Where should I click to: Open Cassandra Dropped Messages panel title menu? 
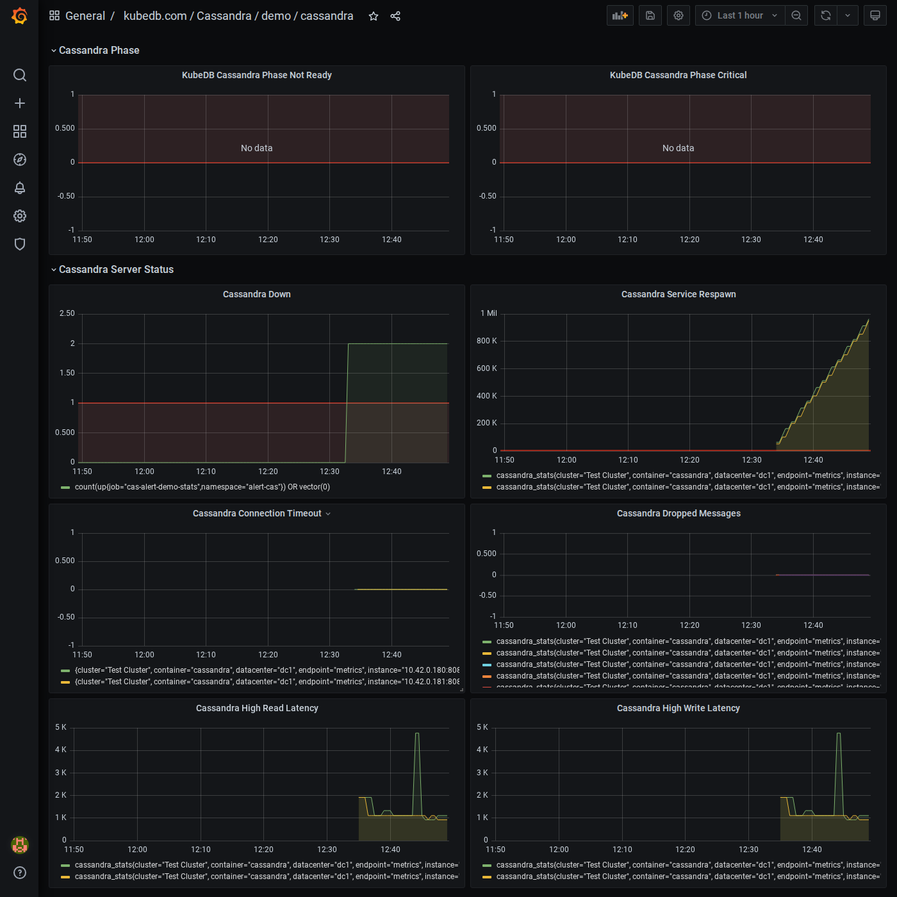(679, 513)
